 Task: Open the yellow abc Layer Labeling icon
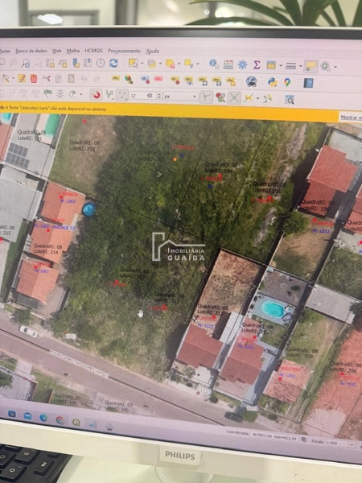pos(116,78)
